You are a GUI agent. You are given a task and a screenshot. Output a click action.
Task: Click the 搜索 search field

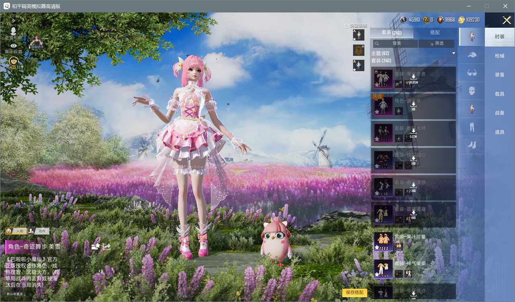(395, 43)
